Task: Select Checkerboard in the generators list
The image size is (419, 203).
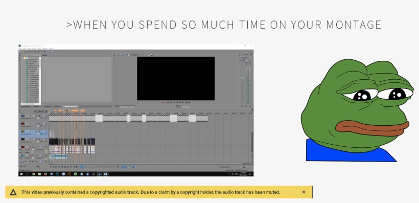Action: coord(33,60)
